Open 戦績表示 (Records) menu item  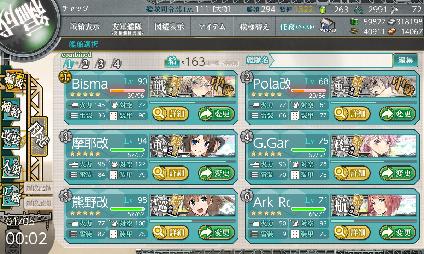click(85, 27)
